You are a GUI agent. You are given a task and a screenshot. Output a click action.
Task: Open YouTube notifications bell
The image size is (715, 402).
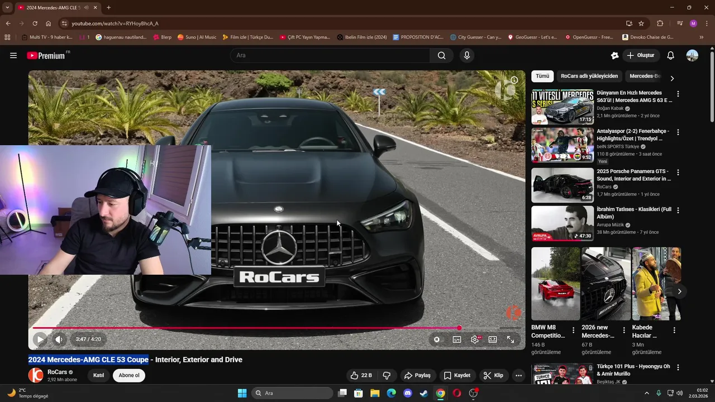coord(671,55)
